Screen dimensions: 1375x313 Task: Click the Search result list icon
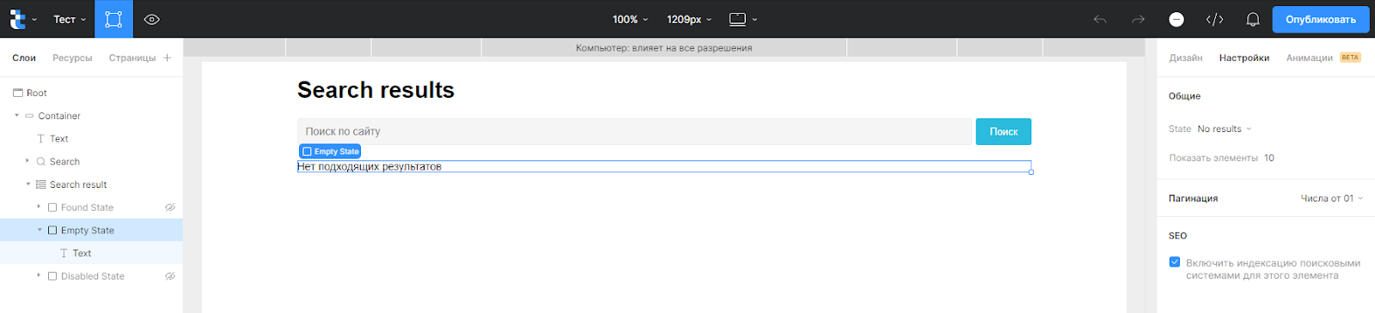pyautogui.click(x=40, y=184)
